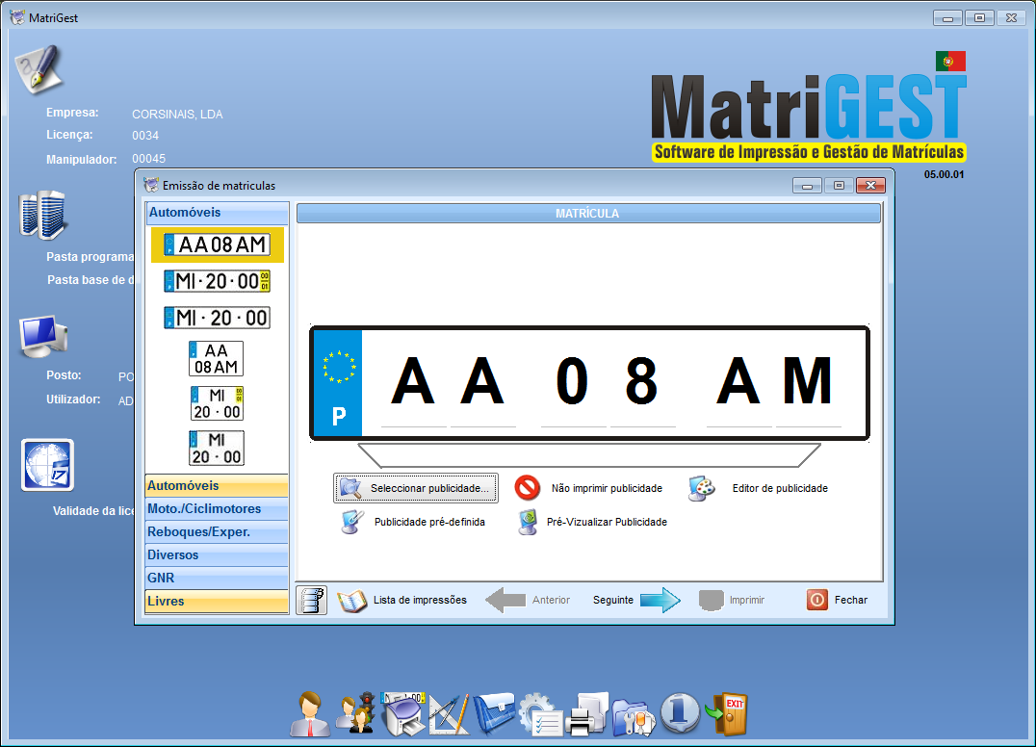Image resolution: width=1036 pixels, height=747 pixels.
Task: Click the Automóveis header at top of list
Action: pyautogui.click(x=218, y=213)
